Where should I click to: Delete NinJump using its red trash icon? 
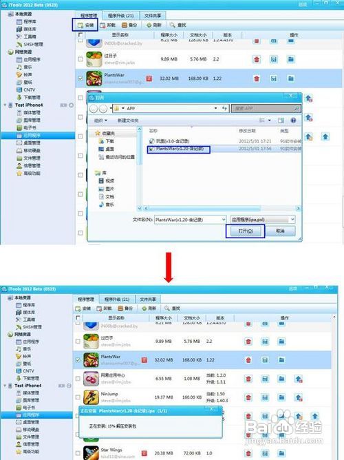pos(248,397)
